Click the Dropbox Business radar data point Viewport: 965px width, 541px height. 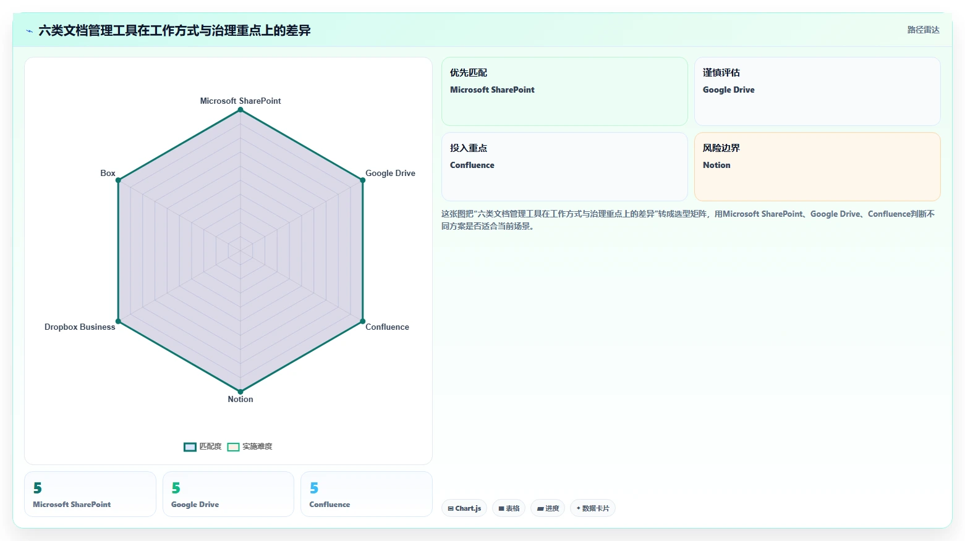point(118,321)
